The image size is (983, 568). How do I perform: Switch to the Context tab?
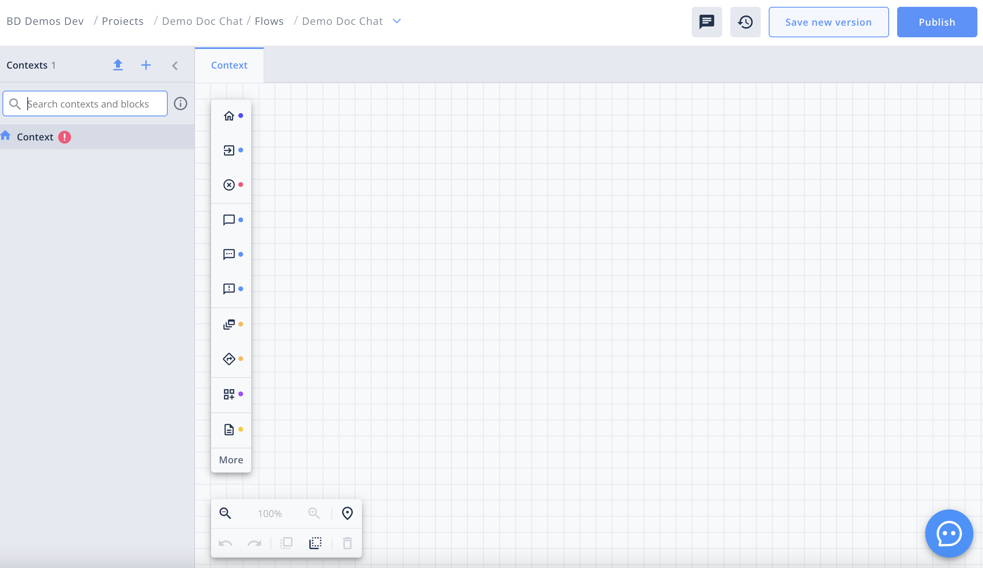click(229, 65)
